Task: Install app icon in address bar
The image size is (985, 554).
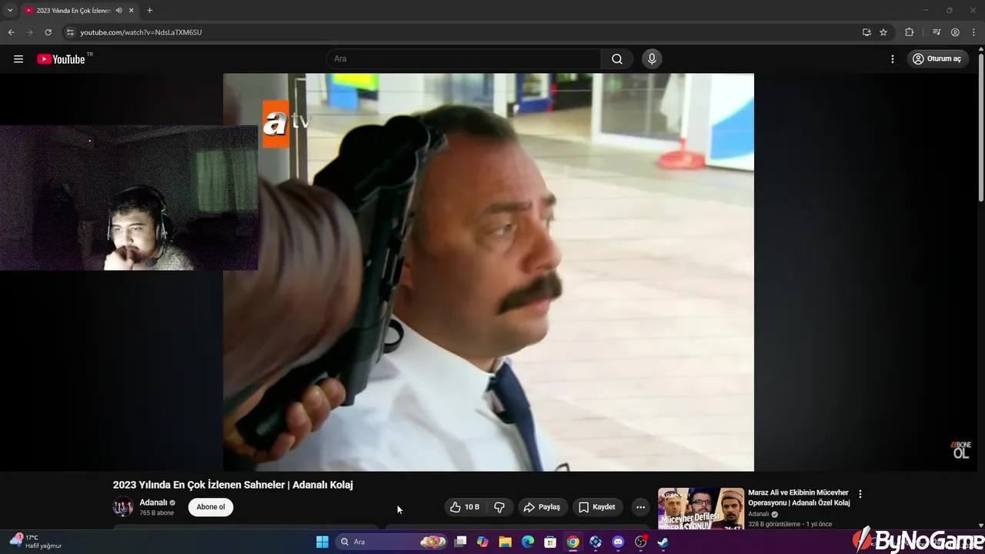Action: click(x=866, y=32)
